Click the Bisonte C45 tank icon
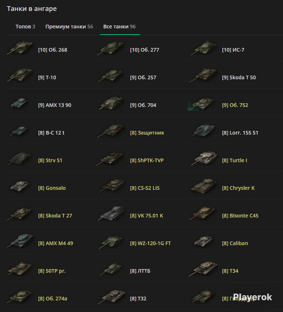The width and height of the screenshot is (283, 312). pos(202,213)
